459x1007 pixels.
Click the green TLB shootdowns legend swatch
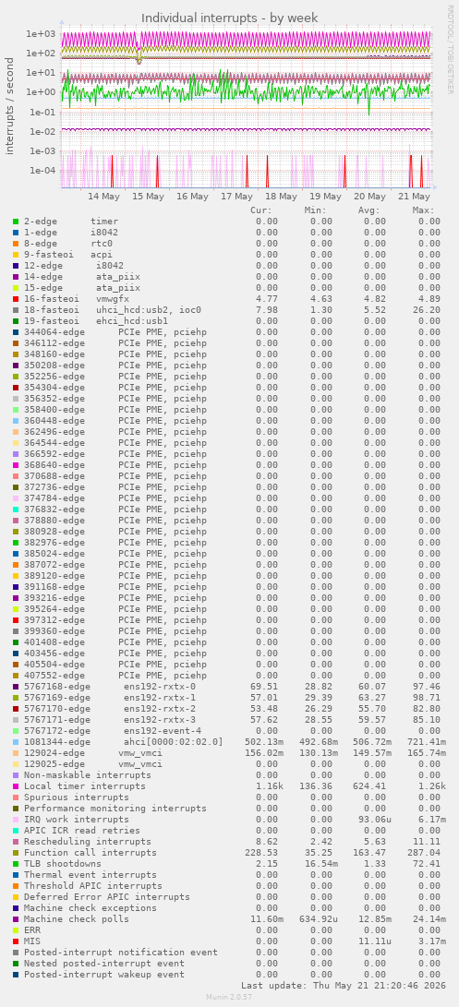pos(16,863)
